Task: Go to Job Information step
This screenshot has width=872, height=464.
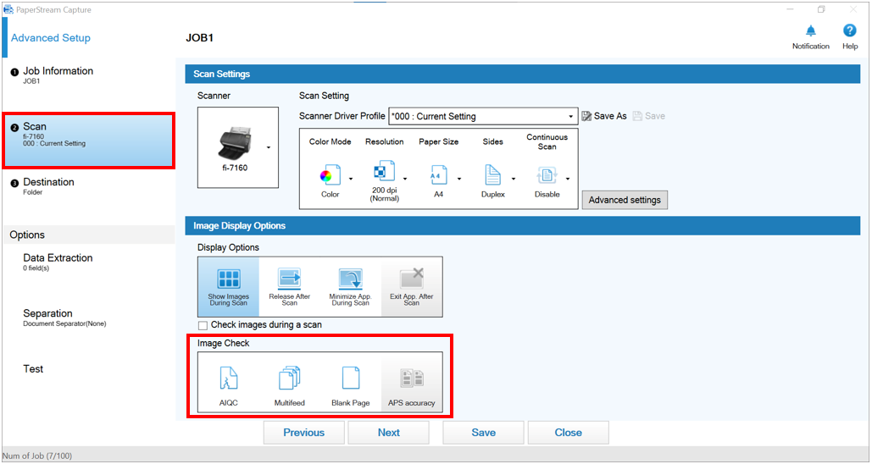Action: [89, 75]
